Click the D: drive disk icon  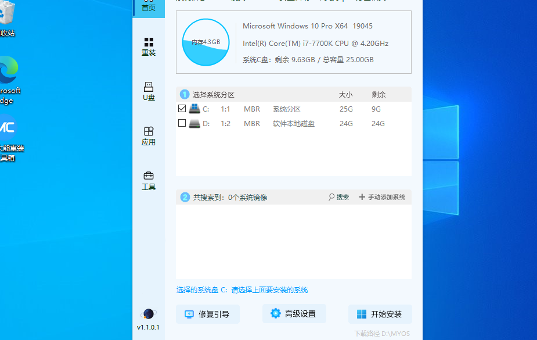click(194, 123)
